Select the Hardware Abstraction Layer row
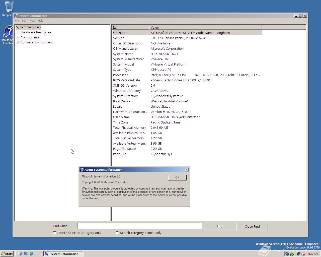Screen dimensions: 321x257 (187, 112)
